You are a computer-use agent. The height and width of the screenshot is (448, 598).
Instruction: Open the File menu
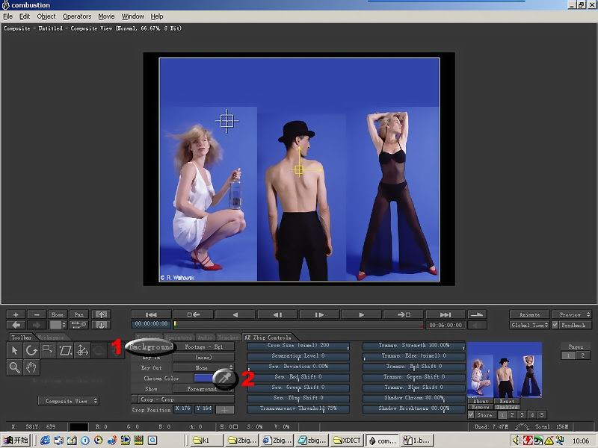(8, 16)
